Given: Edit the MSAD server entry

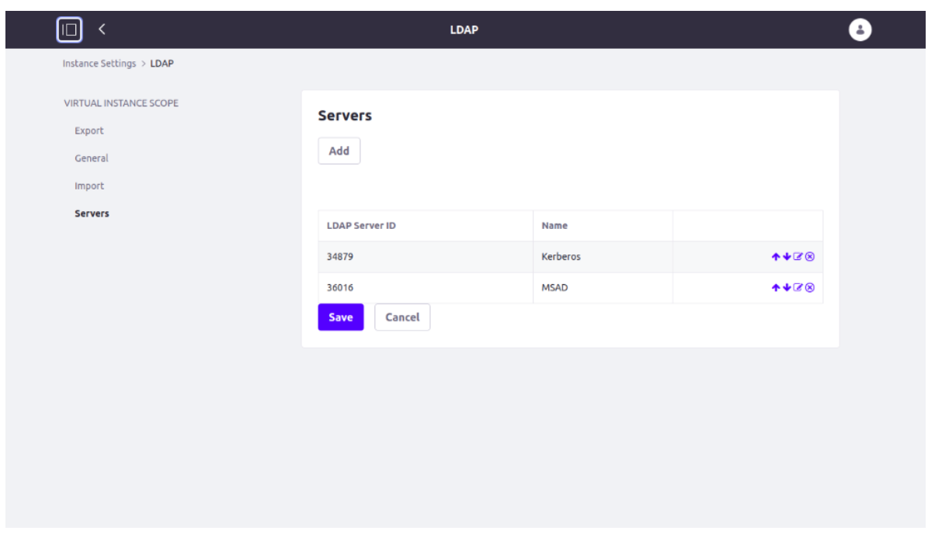Looking at the screenshot, I should click(798, 287).
